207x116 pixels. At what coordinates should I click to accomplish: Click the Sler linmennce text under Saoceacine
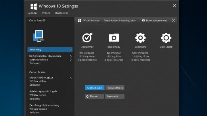[140, 53]
